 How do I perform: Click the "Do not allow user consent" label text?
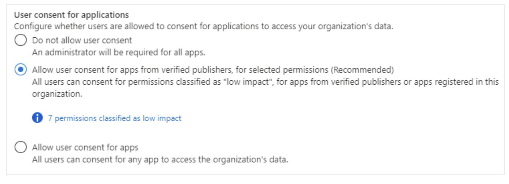pyautogui.click(x=82, y=40)
